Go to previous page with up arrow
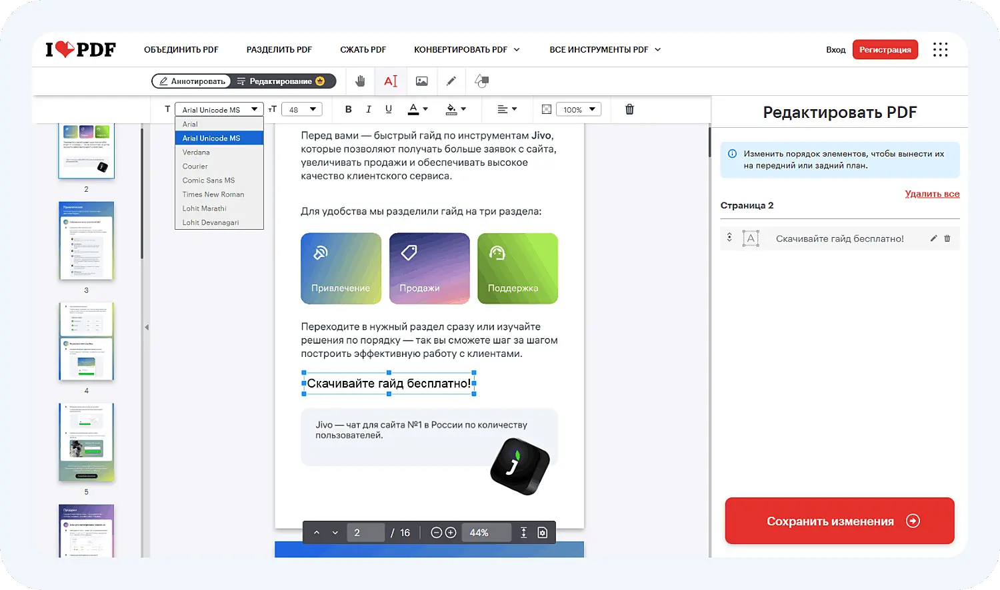 tap(317, 533)
